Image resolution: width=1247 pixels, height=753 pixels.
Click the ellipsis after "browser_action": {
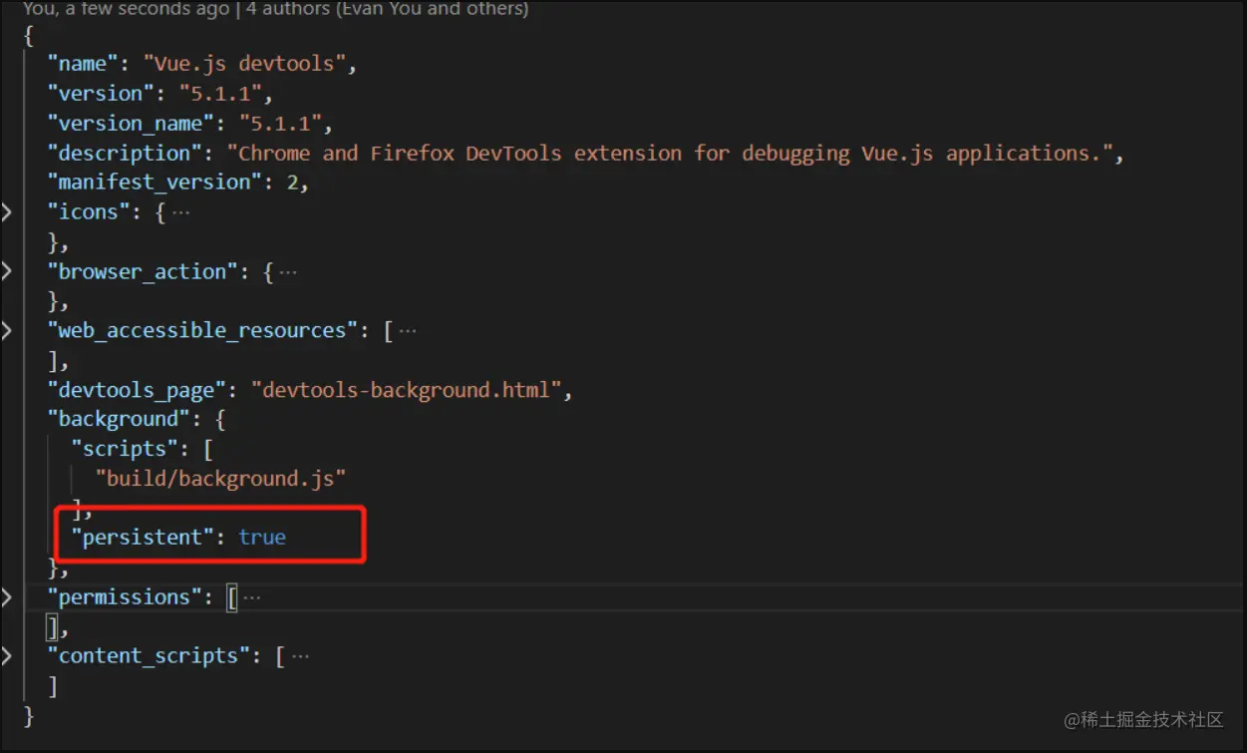click(x=287, y=271)
